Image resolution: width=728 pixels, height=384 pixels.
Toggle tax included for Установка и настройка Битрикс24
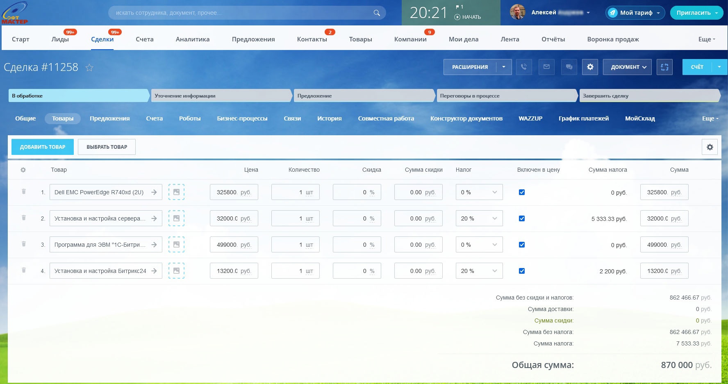click(x=522, y=271)
